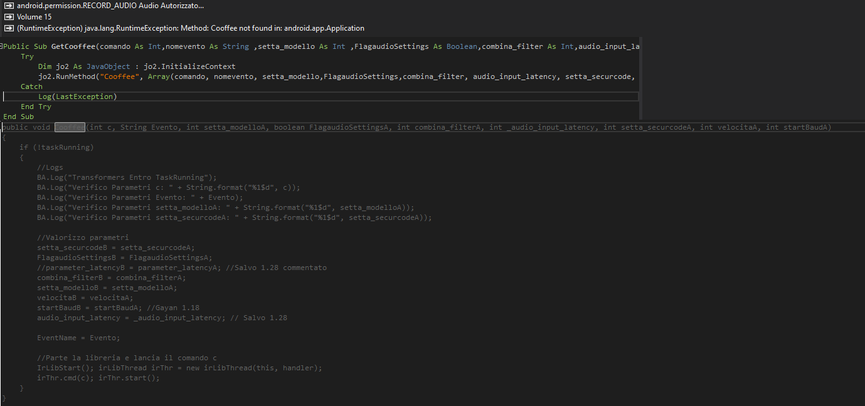Screen dimensions: 865x406
Task: Click the 'irThr.cmd(c); irThr.start();' line
Action: [x=98, y=378]
